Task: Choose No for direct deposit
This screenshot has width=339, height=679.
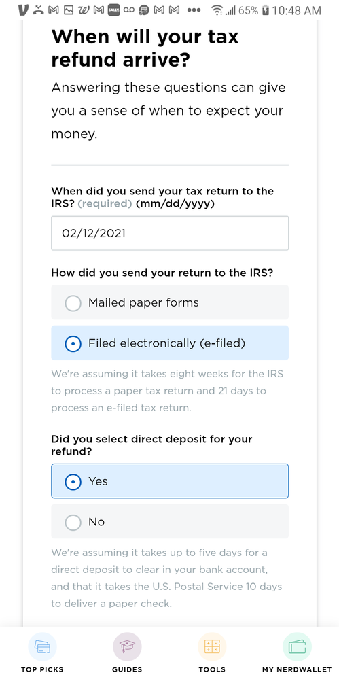Action: click(170, 521)
